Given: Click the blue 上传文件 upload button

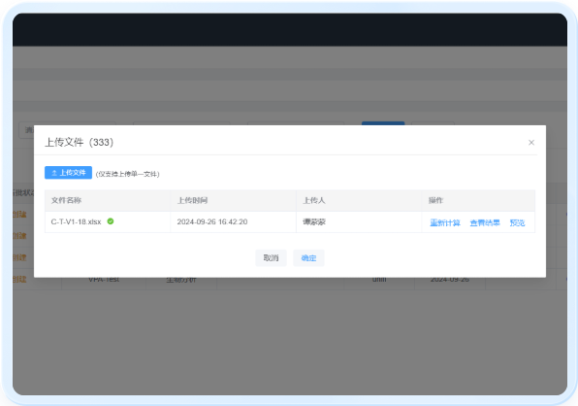Looking at the screenshot, I should [x=68, y=172].
